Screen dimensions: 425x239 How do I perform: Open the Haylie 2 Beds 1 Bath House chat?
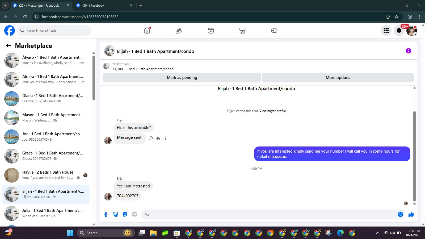[46, 175]
